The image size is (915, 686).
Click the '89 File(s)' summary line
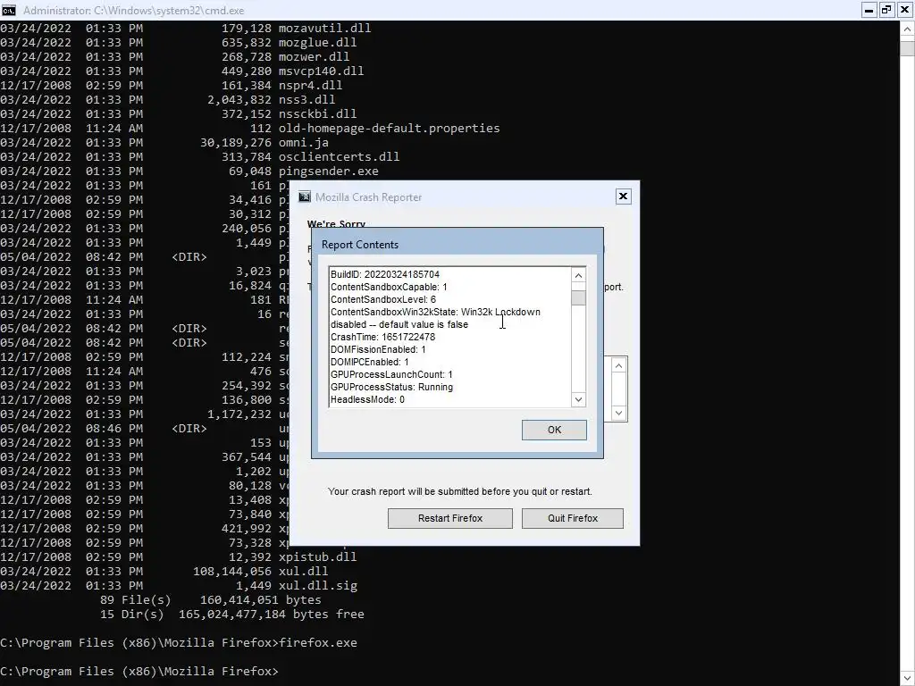[211, 599]
